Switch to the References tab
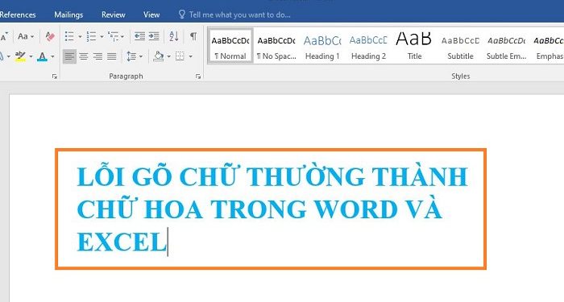This screenshot has height=302, width=564. tap(18, 14)
